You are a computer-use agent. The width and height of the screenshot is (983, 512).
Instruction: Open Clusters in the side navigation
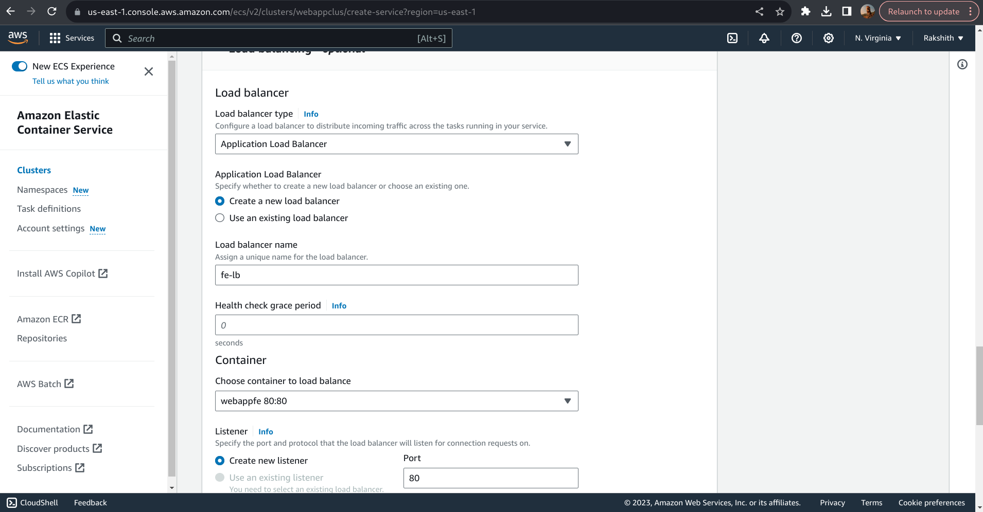34,170
